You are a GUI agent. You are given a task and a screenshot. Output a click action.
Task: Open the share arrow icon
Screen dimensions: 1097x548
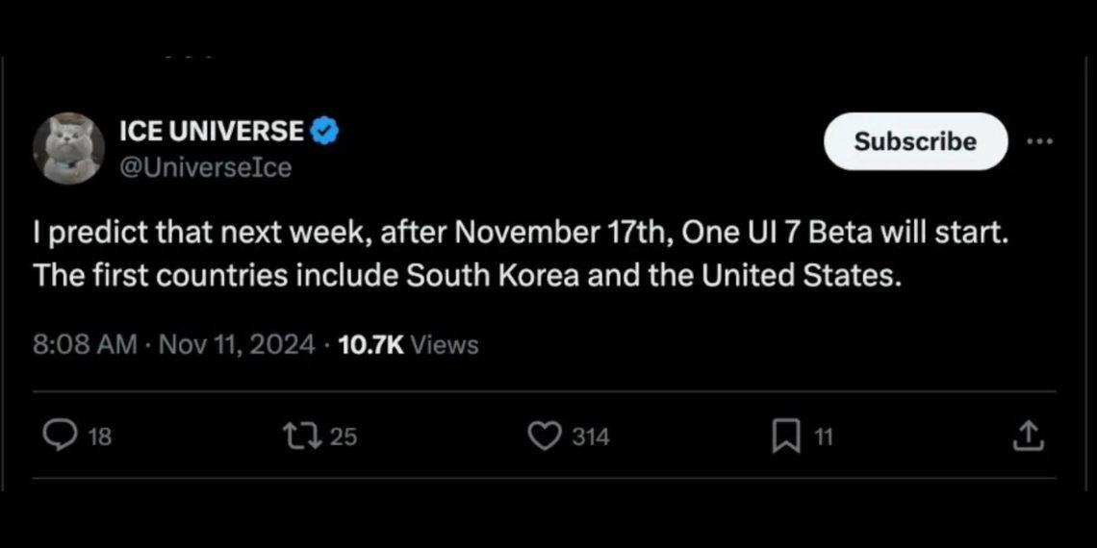coord(1029,436)
